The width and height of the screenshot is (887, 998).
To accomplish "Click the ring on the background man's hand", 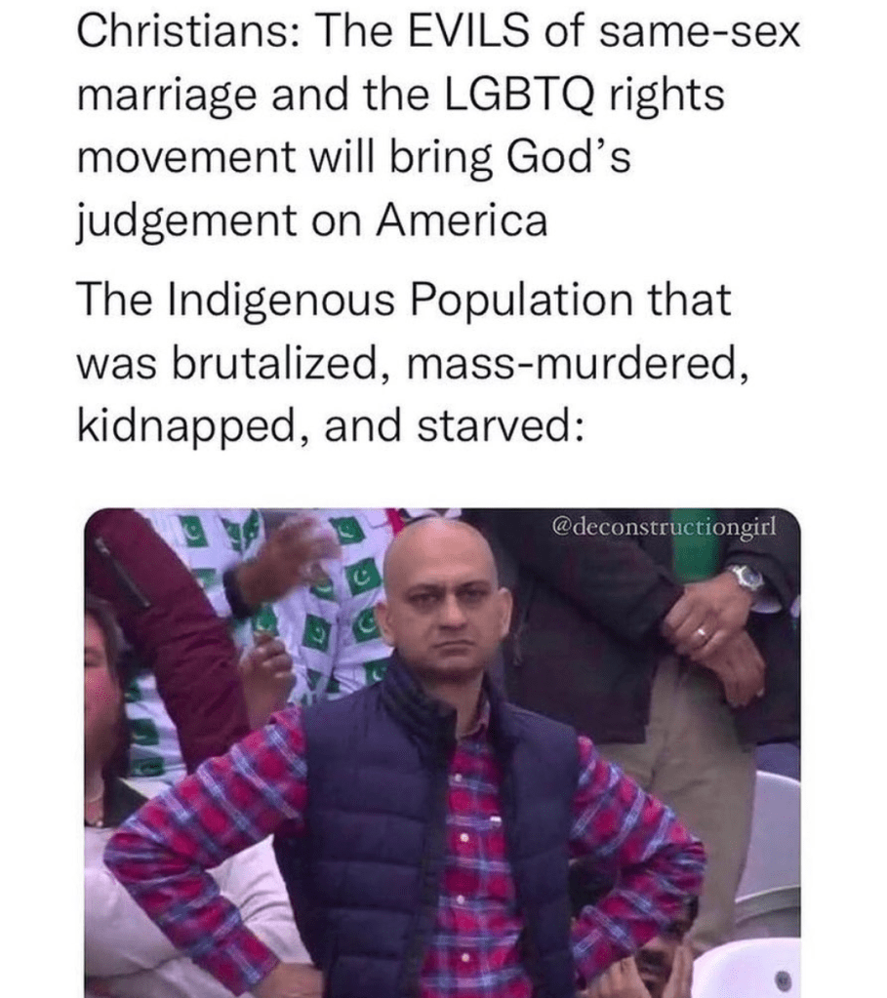I will point(700,634).
